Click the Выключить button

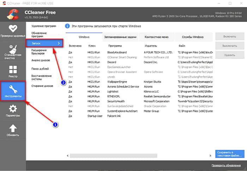pyautogui.click(x=230, y=46)
